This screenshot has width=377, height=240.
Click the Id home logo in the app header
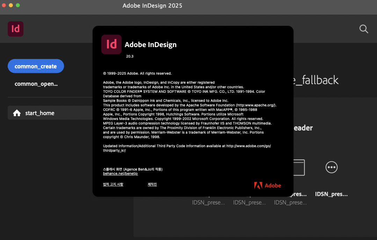pyautogui.click(x=15, y=29)
